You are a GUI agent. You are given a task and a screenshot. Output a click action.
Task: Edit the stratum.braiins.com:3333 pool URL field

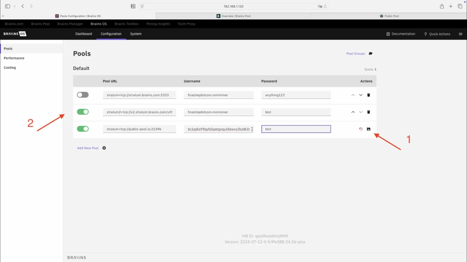point(139,95)
